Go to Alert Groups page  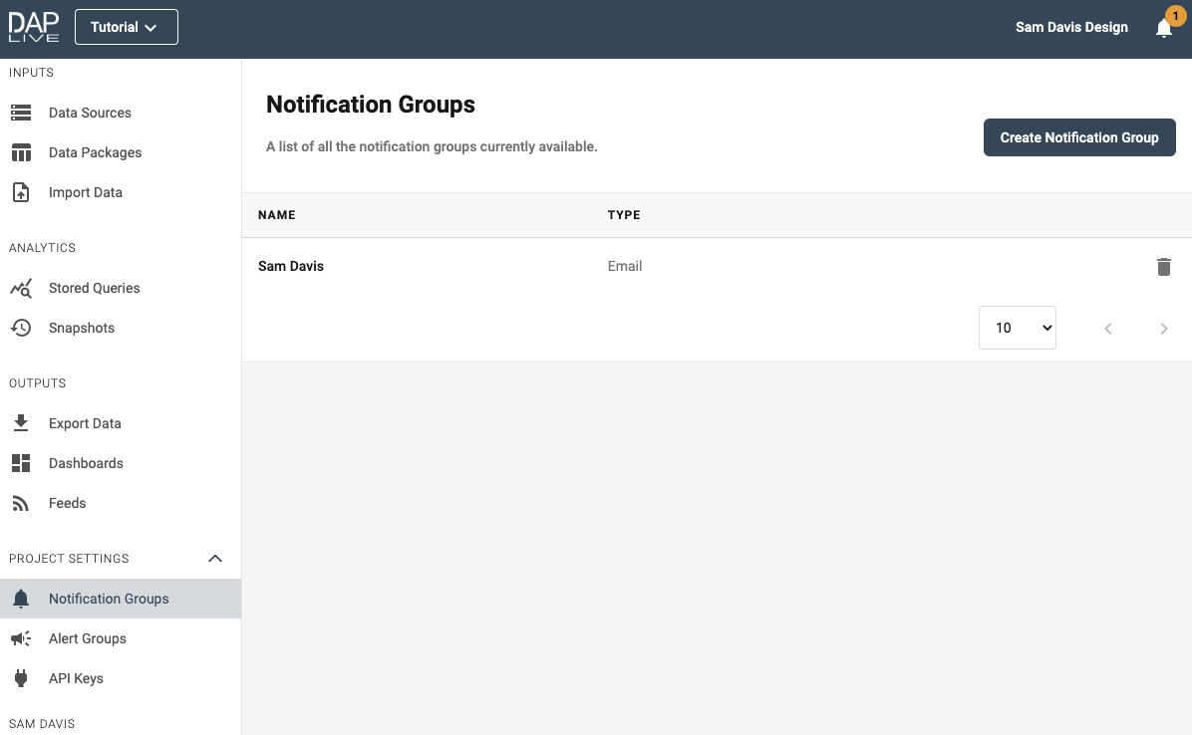pyautogui.click(x=88, y=638)
